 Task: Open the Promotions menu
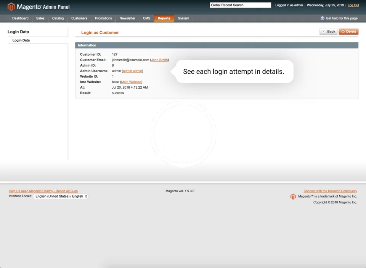(103, 18)
